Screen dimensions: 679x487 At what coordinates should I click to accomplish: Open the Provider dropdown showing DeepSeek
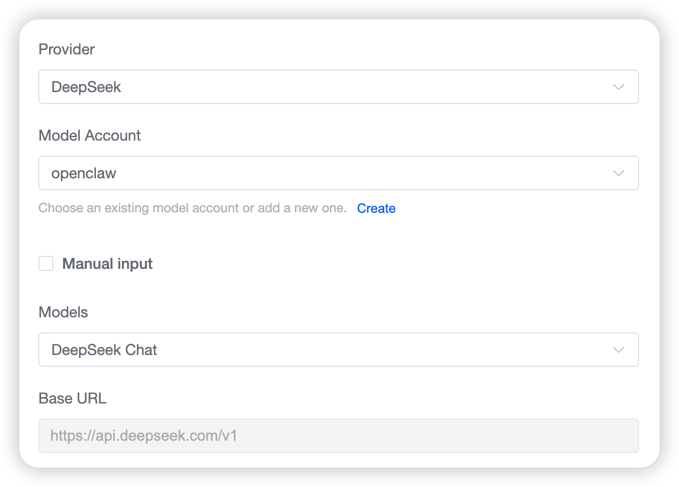pos(338,87)
